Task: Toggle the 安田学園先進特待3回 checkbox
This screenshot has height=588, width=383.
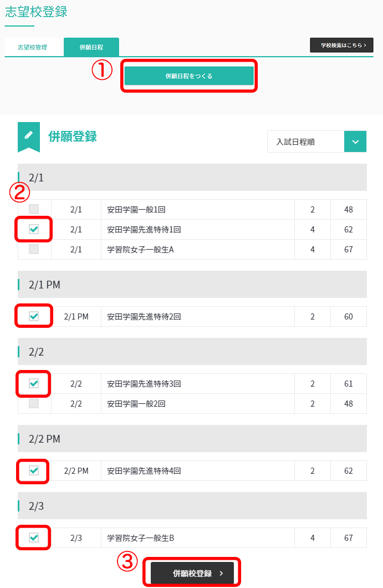Action: tap(34, 383)
